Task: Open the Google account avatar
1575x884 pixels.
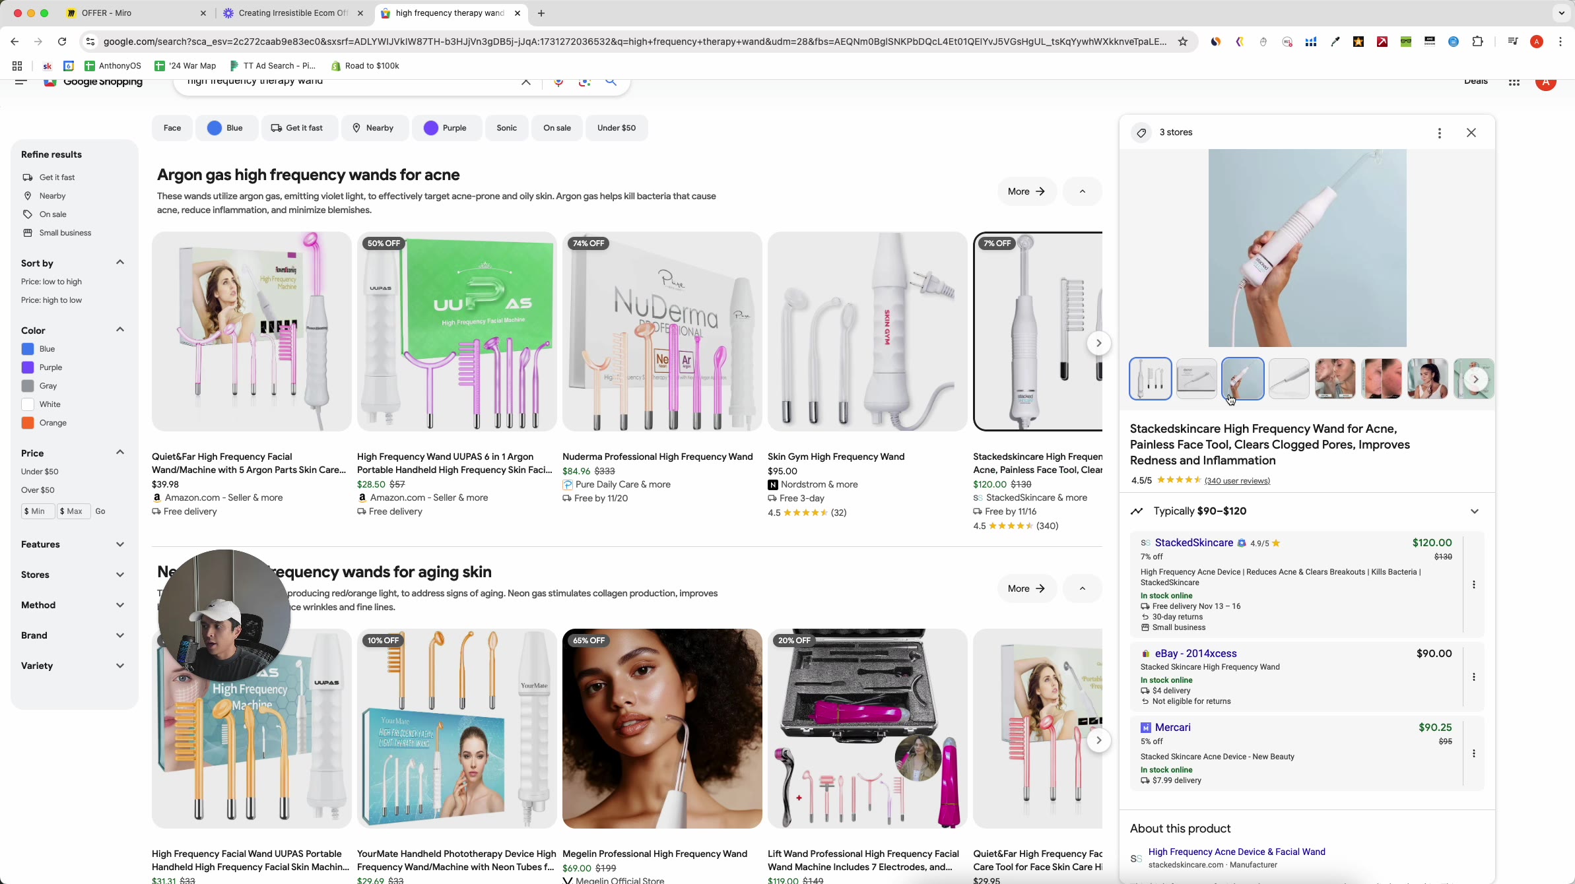Action: (x=1546, y=84)
